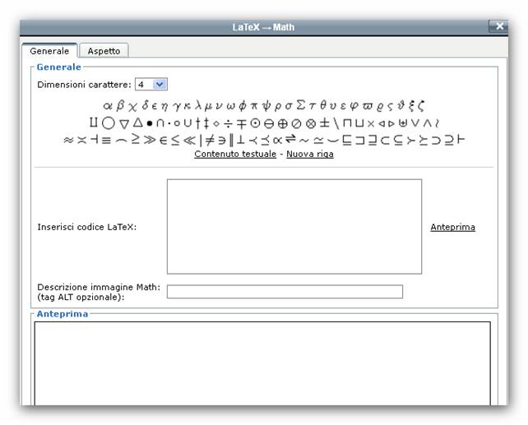Viewport: 528px width, 425px height.
Task: Insert the equilibrium arrows ⇌ symbol
Action: [x=290, y=139]
